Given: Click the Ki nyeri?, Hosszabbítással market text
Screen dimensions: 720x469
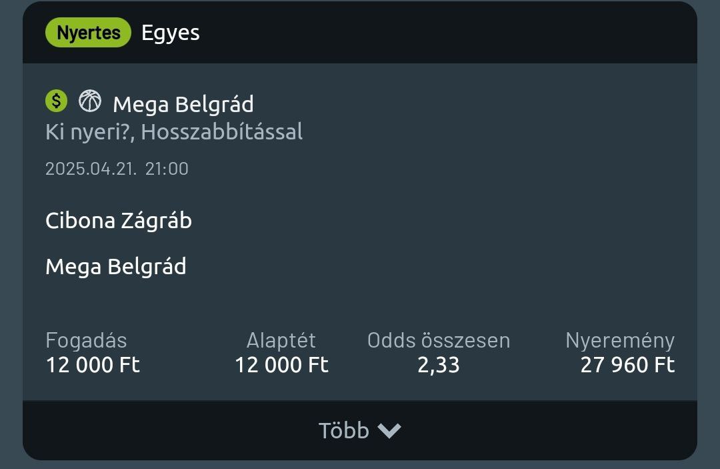Looking at the screenshot, I should [174, 132].
